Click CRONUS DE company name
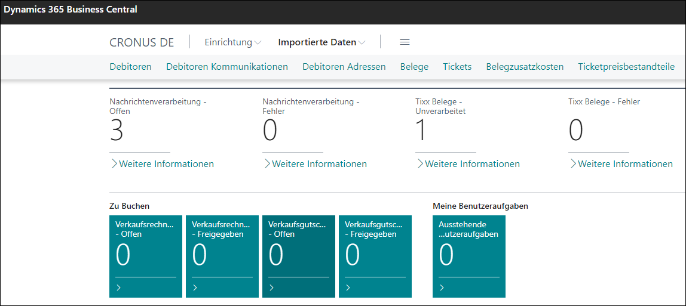The image size is (686, 306). click(x=142, y=42)
